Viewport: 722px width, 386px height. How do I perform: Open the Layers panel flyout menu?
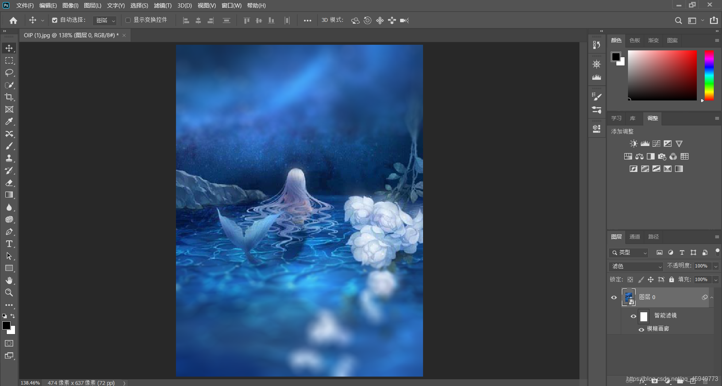point(717,237)
